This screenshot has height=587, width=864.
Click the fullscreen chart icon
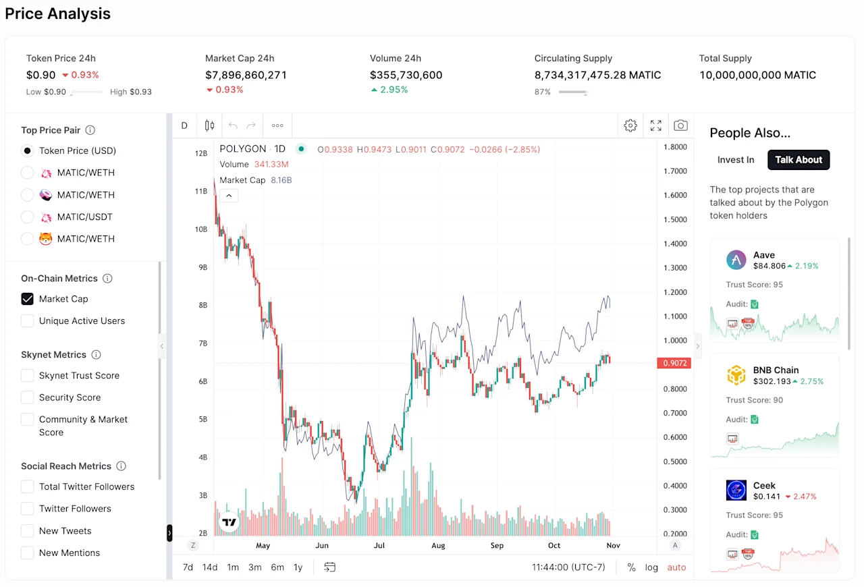click(656, 125)
